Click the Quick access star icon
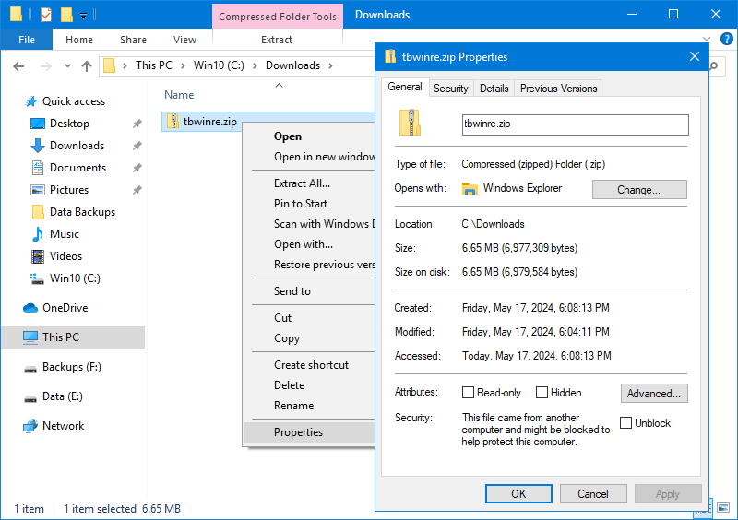This screenshot has height=520, width=738. click(31, 101)
